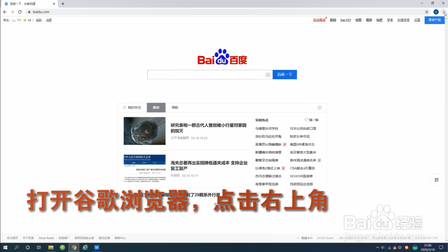Open the Windows notification center icon
The height and width of the screenshot is (252, 448).
point(441,248)
